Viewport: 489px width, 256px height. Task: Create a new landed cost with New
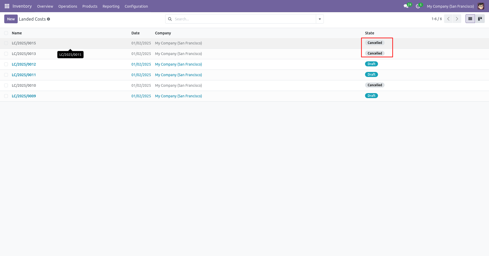point(11,19)
